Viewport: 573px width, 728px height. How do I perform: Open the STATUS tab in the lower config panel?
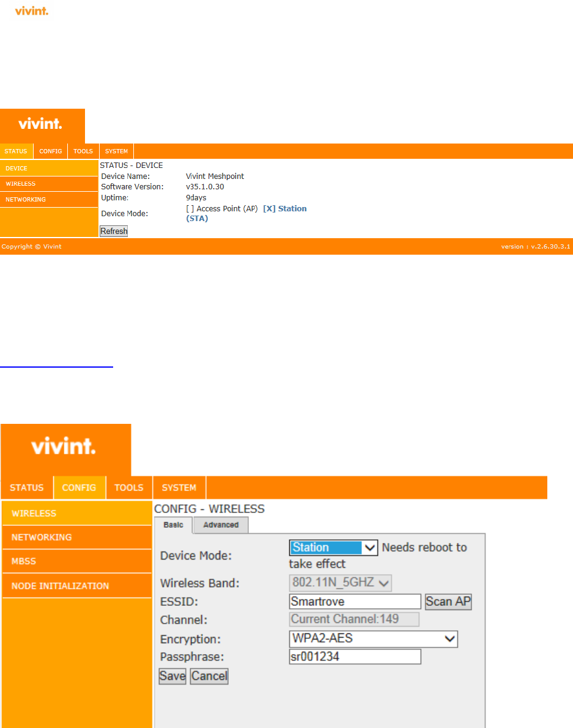coord(27,488)
